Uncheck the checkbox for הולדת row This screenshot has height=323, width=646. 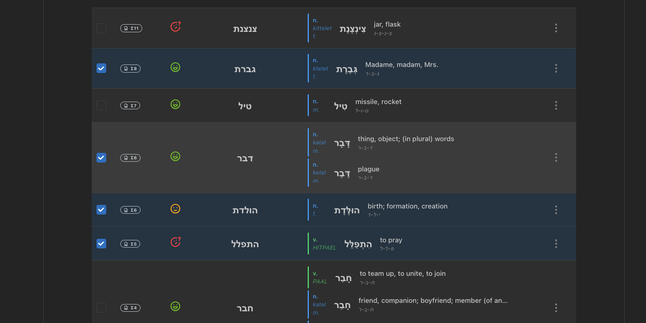101,210
